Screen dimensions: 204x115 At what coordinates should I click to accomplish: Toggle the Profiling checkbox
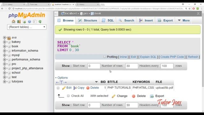[105, 57]
